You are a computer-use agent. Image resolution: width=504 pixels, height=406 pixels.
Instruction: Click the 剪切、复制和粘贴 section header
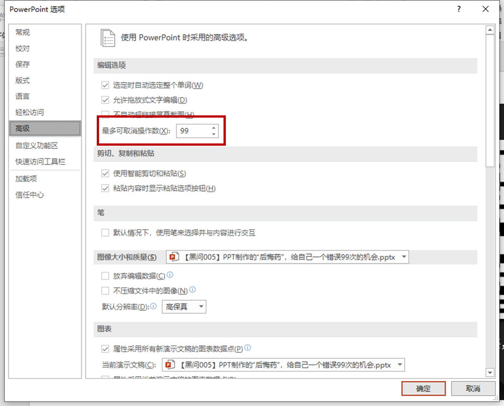point(285,154)
